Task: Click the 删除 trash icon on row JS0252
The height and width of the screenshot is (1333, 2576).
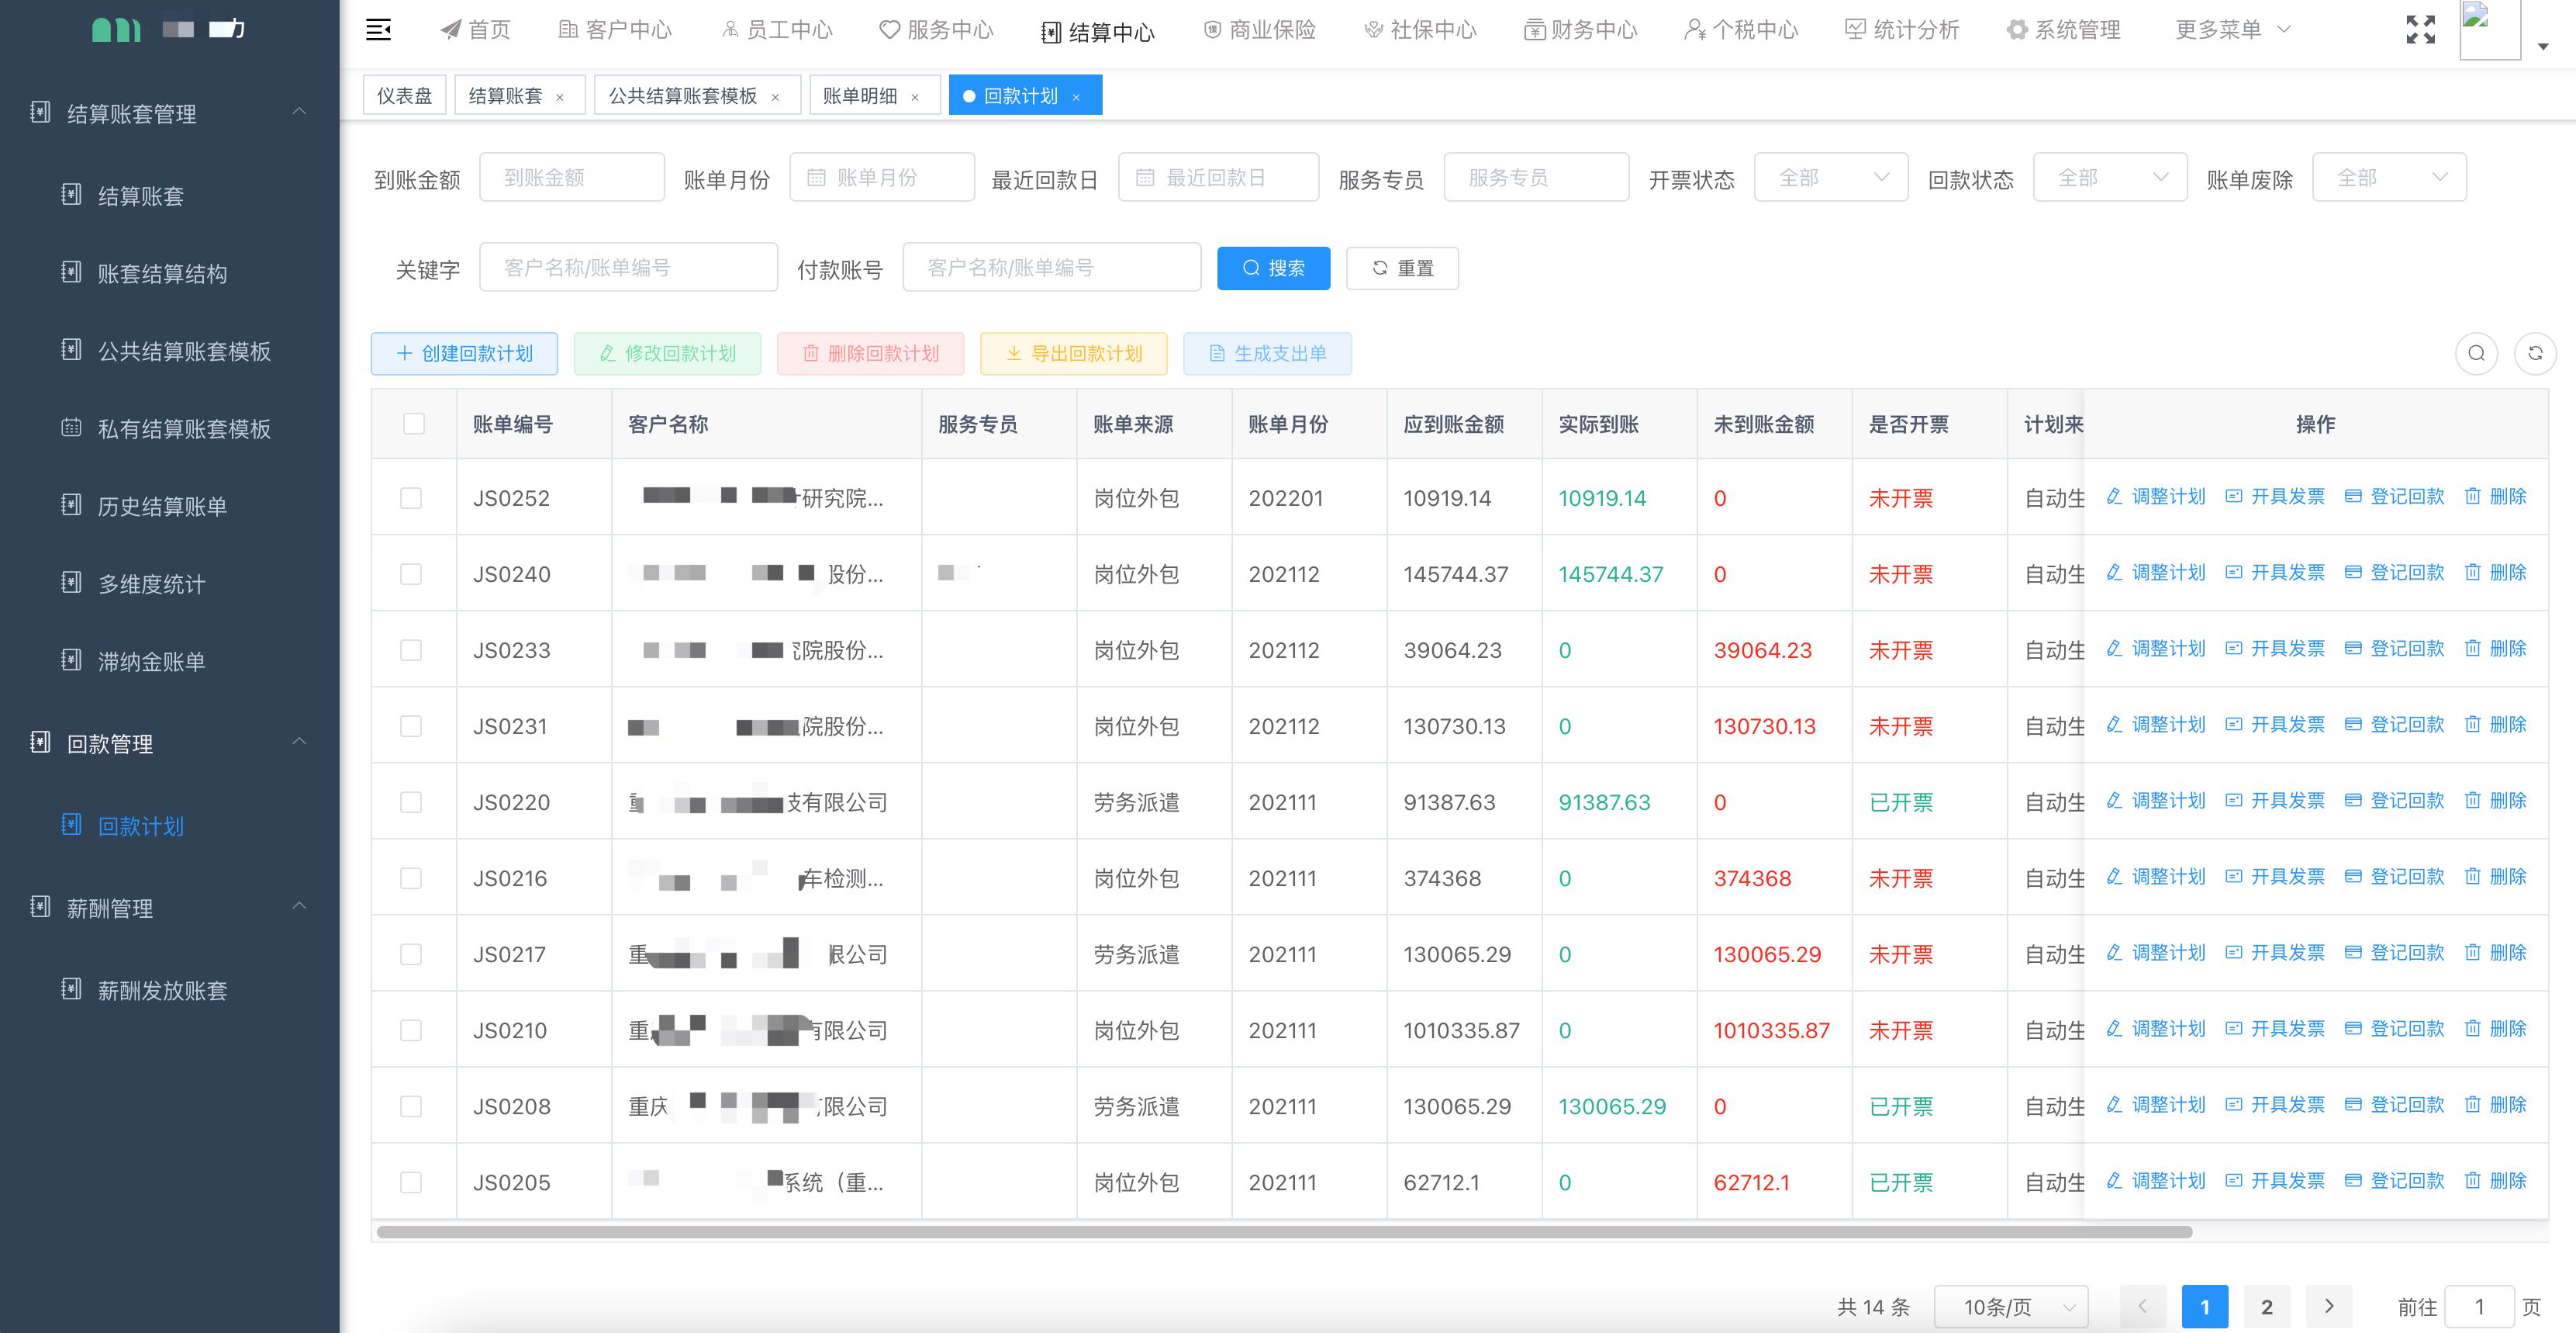Action: [2472, 497]
